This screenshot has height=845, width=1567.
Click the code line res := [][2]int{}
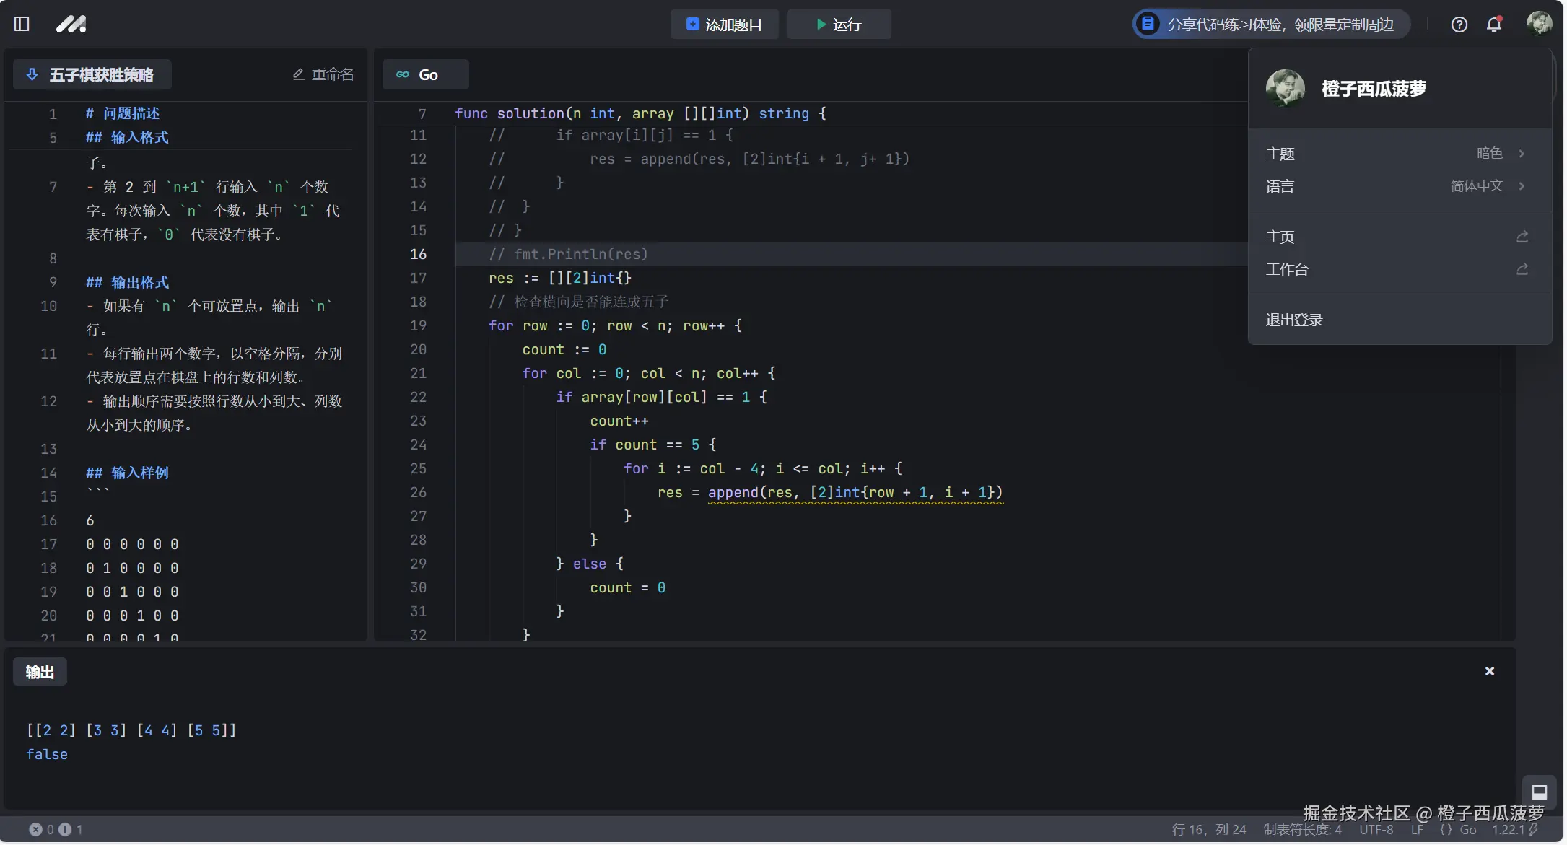(560, 278)
